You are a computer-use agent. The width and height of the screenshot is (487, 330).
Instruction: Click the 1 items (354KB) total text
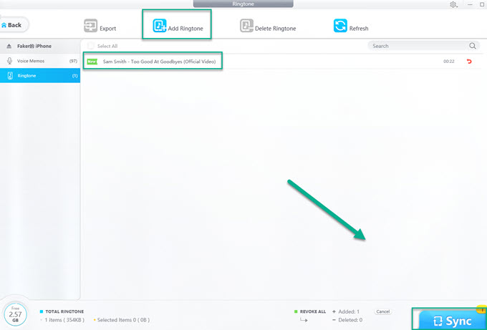point(64,320)
